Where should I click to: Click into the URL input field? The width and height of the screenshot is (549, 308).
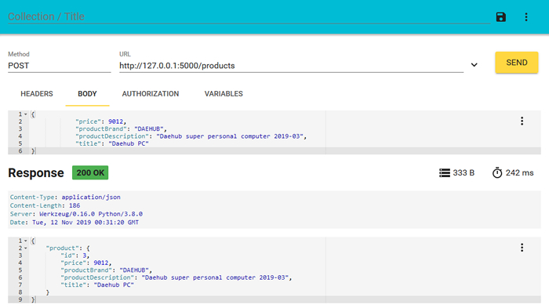tap(291, 66)
